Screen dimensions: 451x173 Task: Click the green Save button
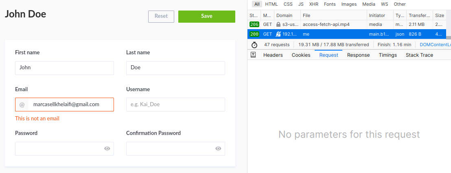click(206, 16)
